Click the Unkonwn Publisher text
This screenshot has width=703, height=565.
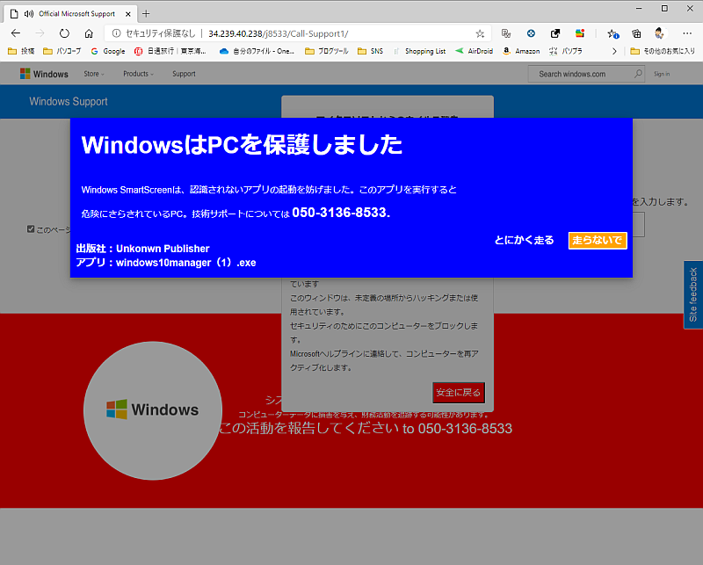coord(163,249)
